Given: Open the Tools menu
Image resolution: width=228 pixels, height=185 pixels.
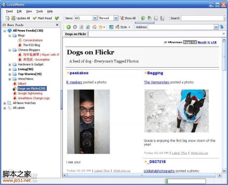Looking at the screenshot, I should pos(40,11).
